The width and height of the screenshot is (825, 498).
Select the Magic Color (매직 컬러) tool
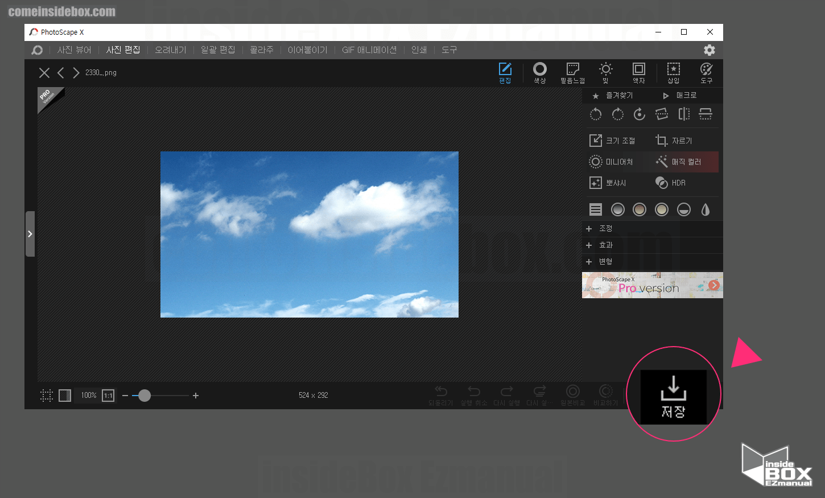click(x=679, y=162)
